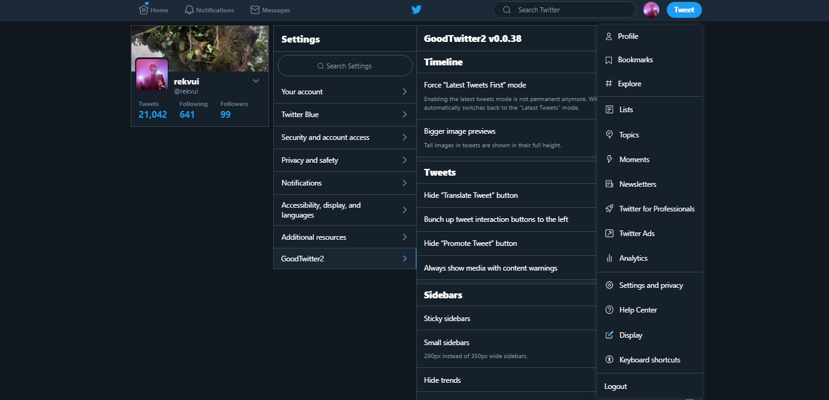The height and width of the screenshot is (400, 829).
Task: Click the blue Tweet button
Action: (684, 10)
